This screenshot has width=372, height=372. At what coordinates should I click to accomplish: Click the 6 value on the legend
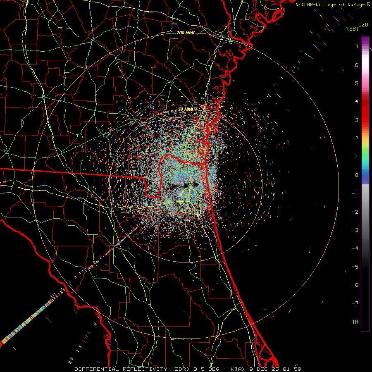(357, 65)
